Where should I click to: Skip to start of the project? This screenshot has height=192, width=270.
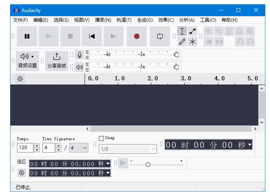[92, 36]
